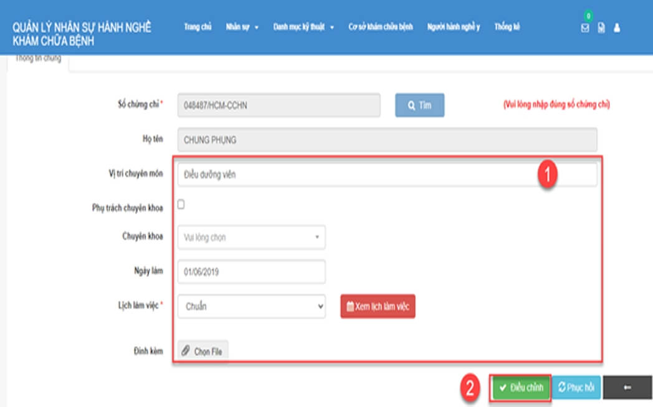Click the document file icon in header
653x407 pixels.
tap(601, 28)
